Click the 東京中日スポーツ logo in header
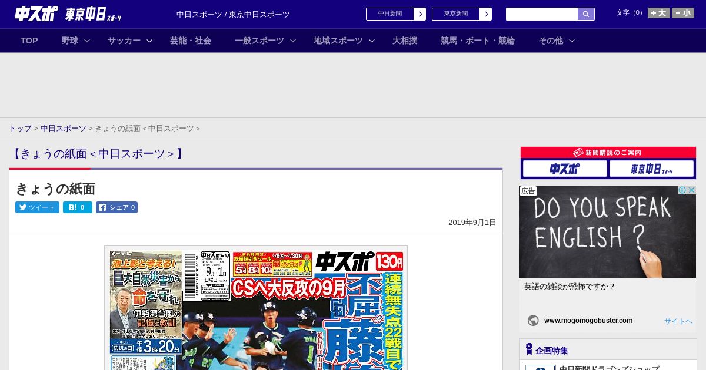 [x=94, y=14]
